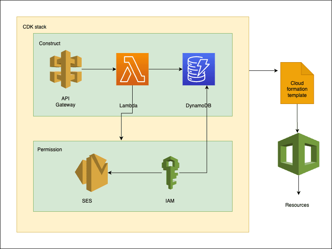The height and width of the screenshot is (249, 332).
Task: Select the green IAM key icon
Action: 170,173
